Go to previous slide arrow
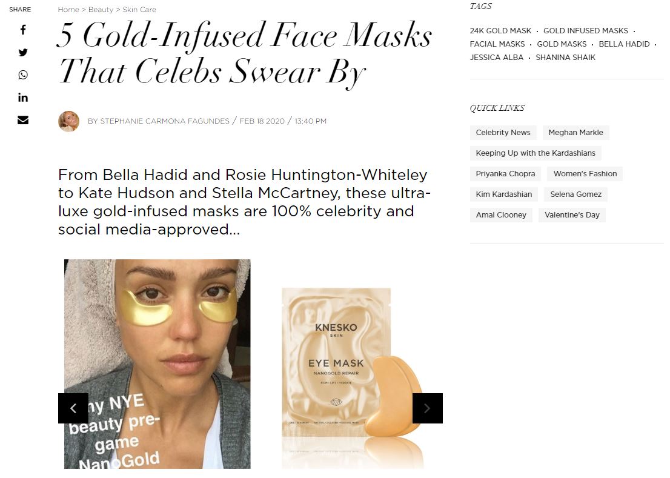 tap(73, 408)
